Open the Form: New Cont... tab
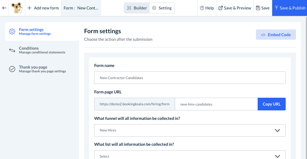This screenshot has height=159, width=307. coord(81,8)
